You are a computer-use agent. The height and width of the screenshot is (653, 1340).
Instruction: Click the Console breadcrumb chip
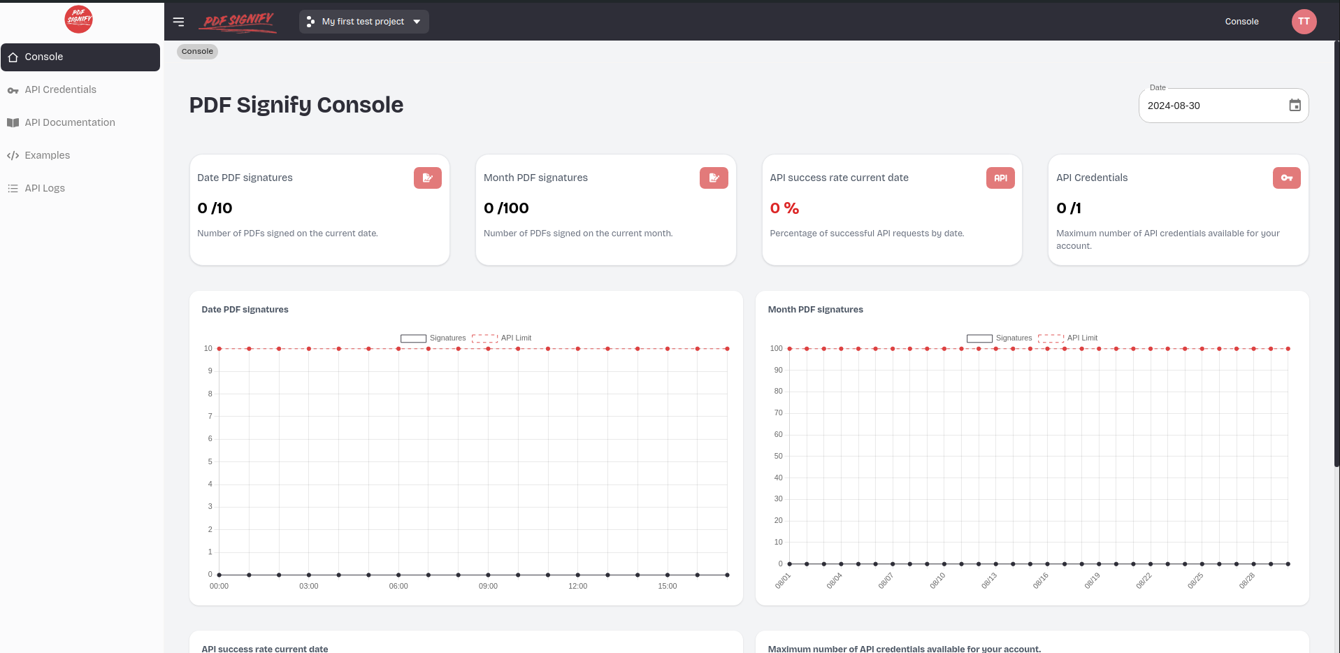click(x=197, y=52)
